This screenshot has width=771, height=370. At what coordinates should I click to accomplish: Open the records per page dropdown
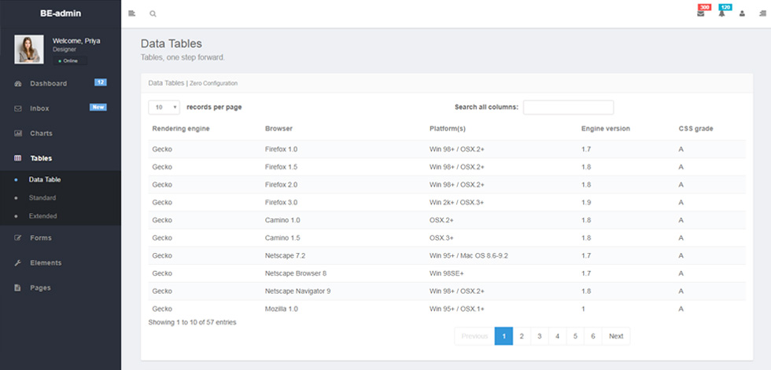(x=164, y=108)
